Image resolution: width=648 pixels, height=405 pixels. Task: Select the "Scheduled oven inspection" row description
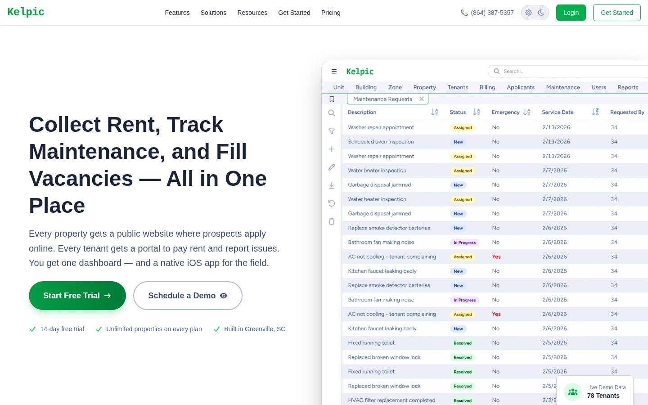381,142
